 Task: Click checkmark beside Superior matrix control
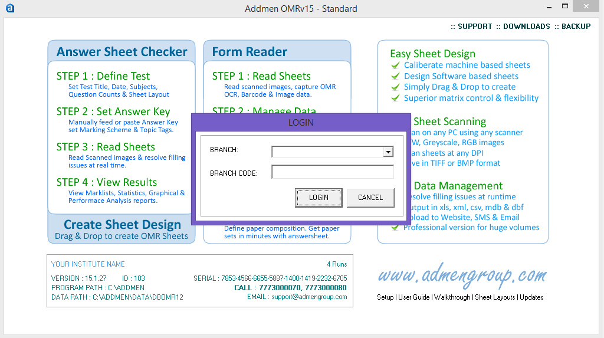coord(395,98)
